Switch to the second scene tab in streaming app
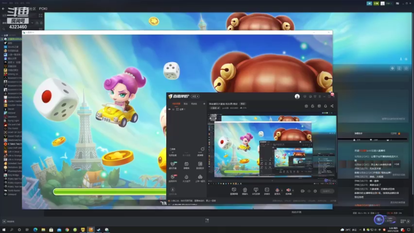414x233 pixels. coord(186,104)
